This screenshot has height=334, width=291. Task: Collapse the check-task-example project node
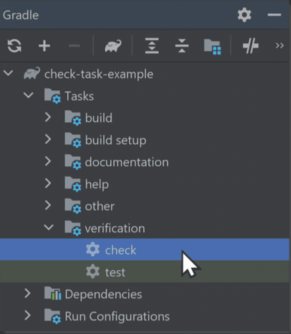[8, 73]
